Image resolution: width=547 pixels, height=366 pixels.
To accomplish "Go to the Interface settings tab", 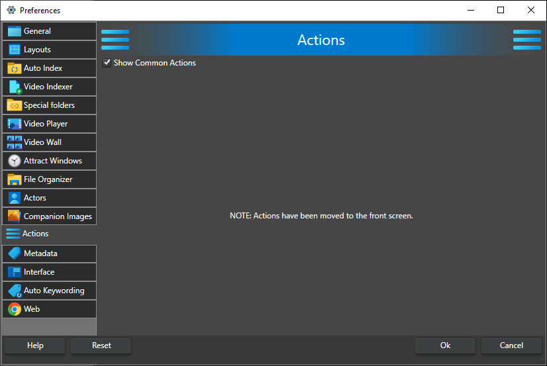I will pos(39,272).
